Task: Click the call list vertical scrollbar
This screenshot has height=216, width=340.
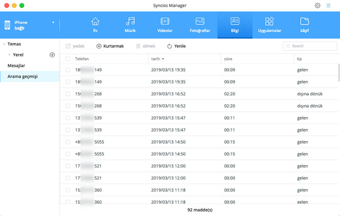Action: tap(339, 73)
